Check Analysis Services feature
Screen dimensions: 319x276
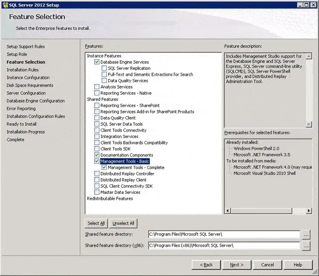click(x=97, y=87)
